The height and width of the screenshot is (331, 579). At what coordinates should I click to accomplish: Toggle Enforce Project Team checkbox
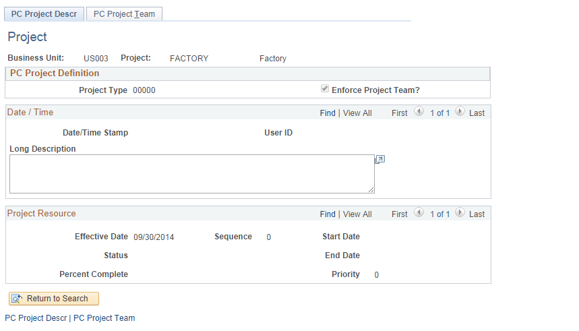pyautogui.click(x=325, y=89)
